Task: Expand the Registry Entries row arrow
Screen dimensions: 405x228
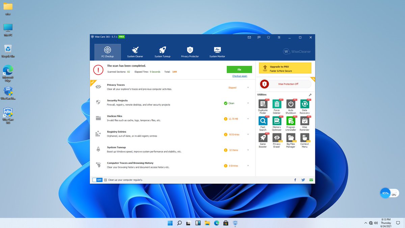Action: (248, 134)
